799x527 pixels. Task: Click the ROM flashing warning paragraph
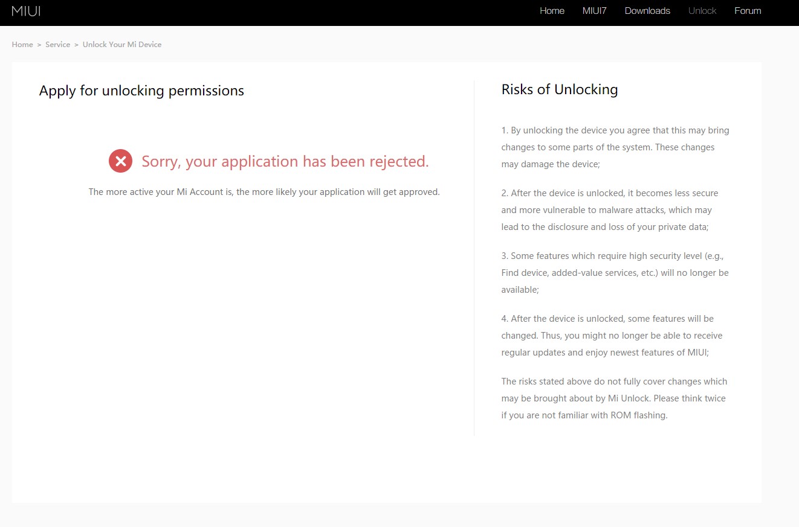pos(613,398)
